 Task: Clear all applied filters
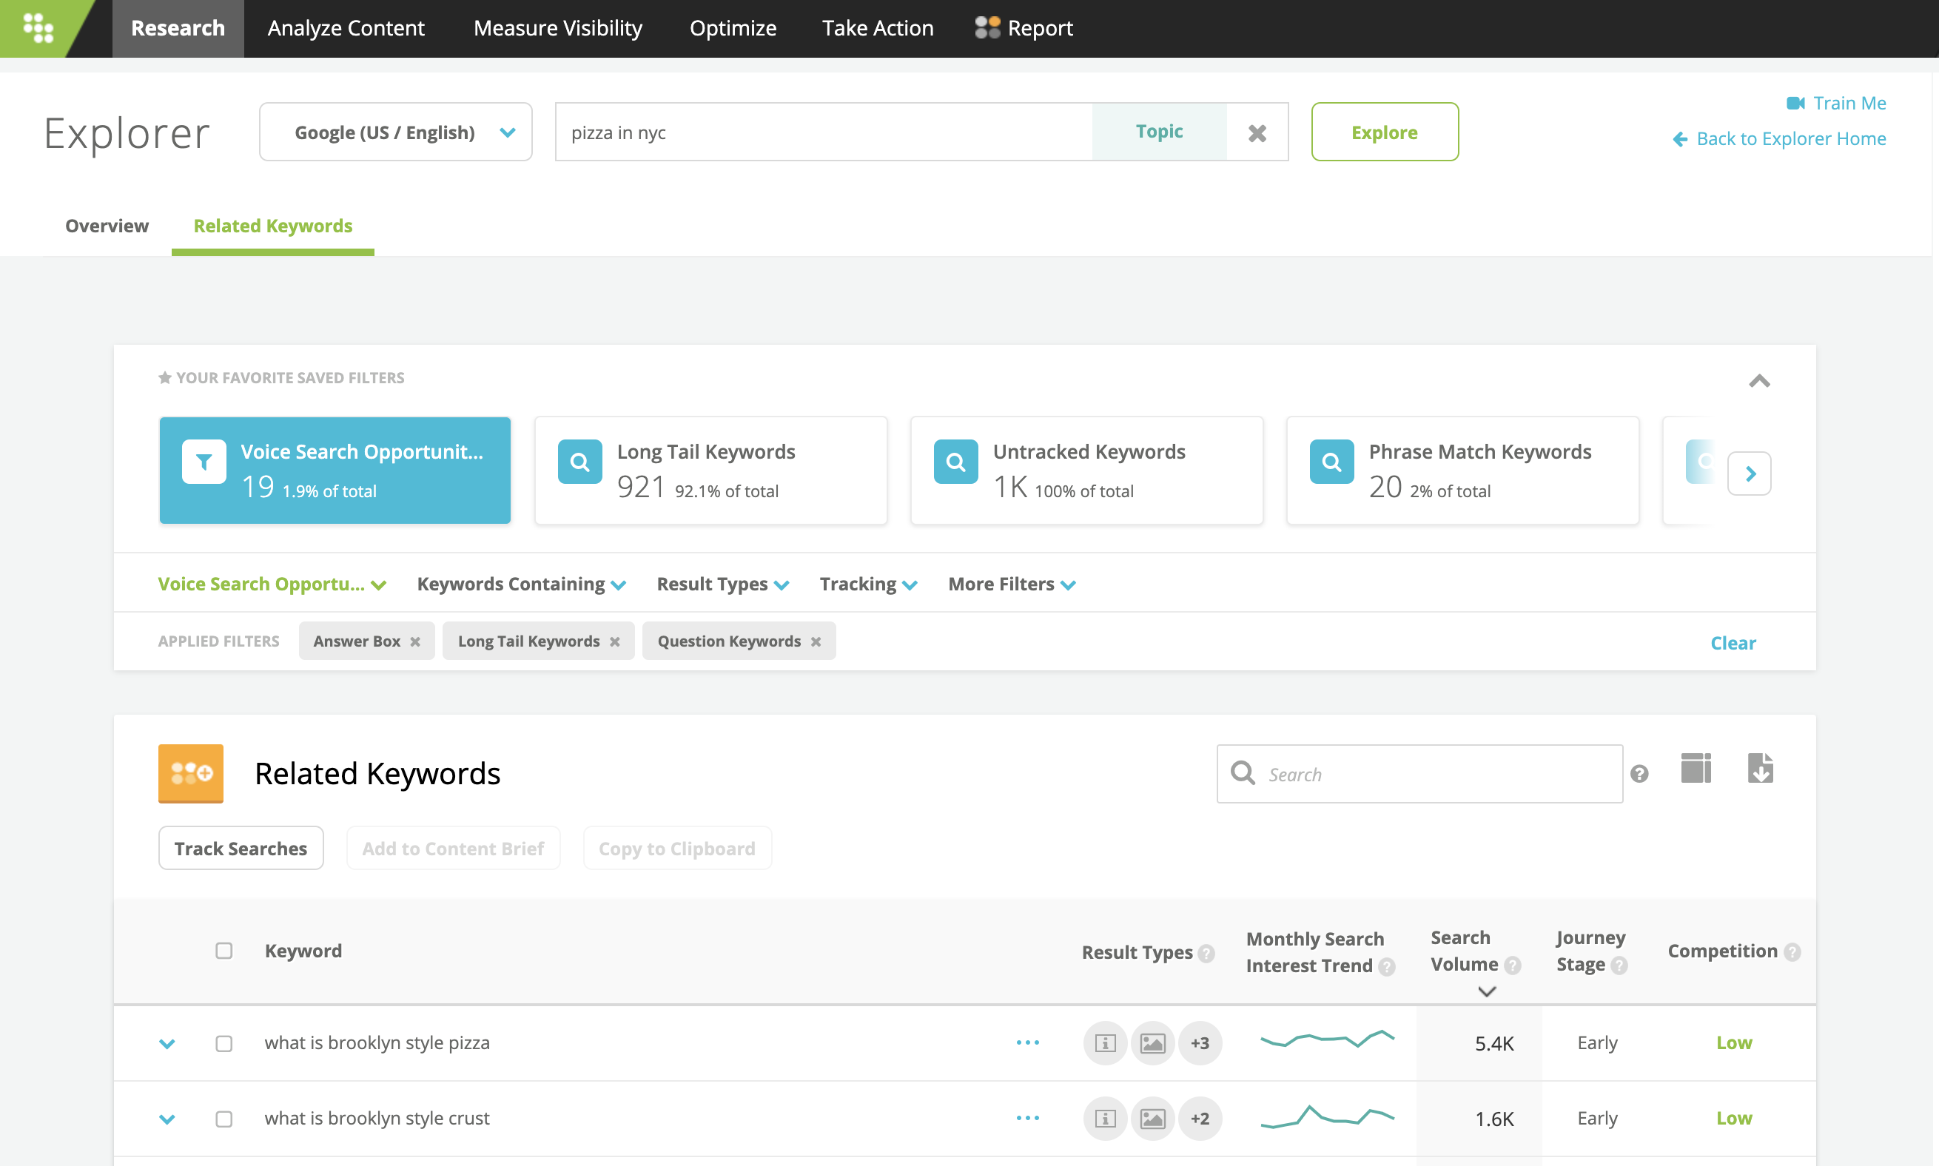1733,643
